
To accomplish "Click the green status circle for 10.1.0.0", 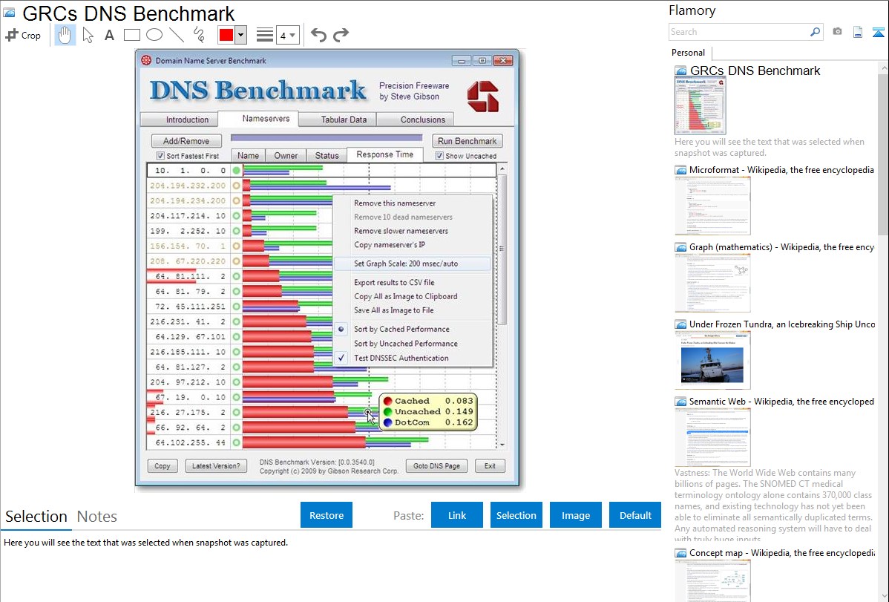I will click(x=237, y=170).
